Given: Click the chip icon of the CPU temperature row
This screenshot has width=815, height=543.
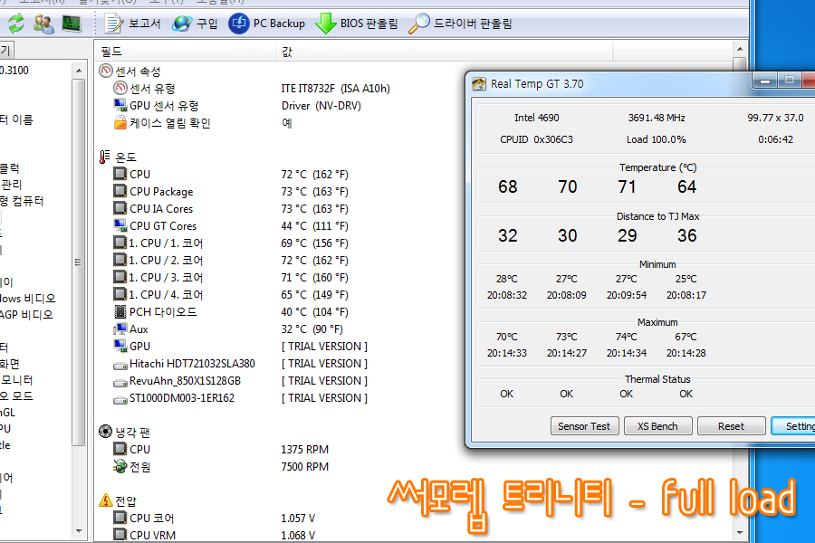Looking at the screenshot, I should (120, 174).
